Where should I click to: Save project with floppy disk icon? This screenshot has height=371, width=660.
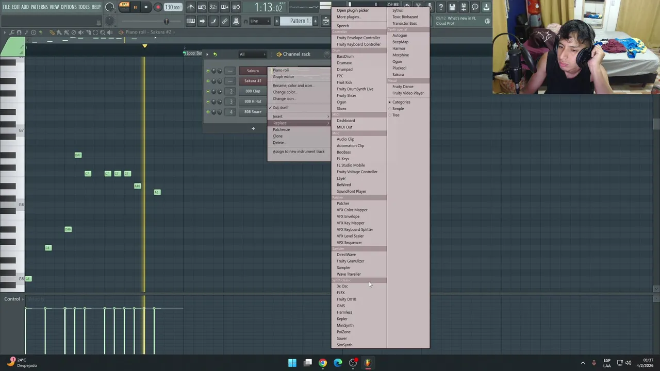pos(452,7)
